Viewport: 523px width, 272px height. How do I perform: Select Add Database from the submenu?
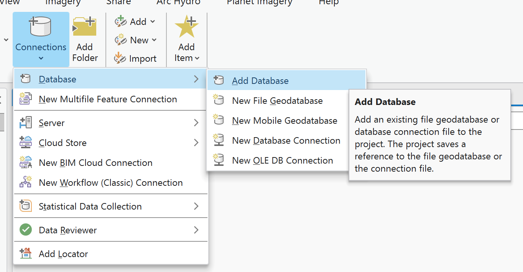click(260, 81)
